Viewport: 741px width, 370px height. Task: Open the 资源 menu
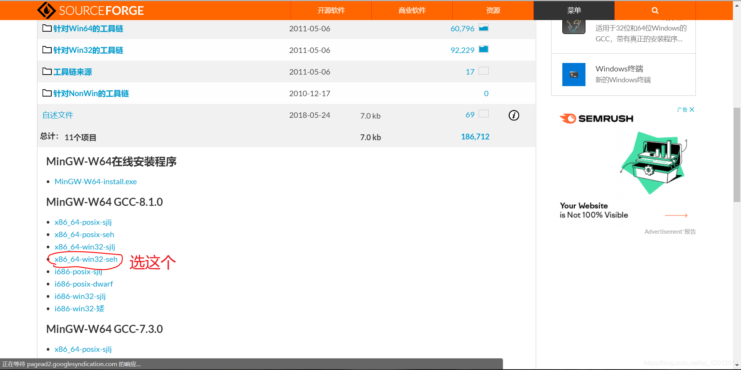click(x=493, y=10)
